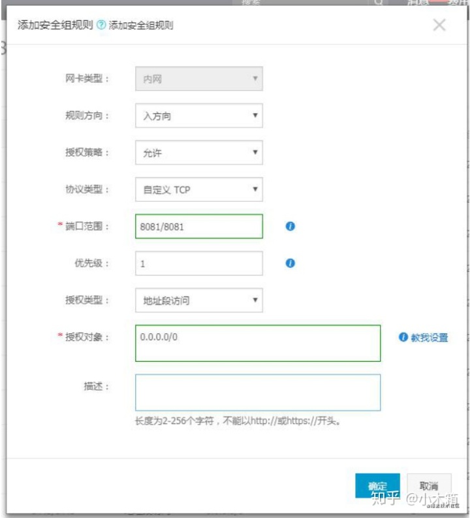The image size is (470, 518).
Task: Open the 规则方向 dropdown showing 入方向
Action: 199,116
